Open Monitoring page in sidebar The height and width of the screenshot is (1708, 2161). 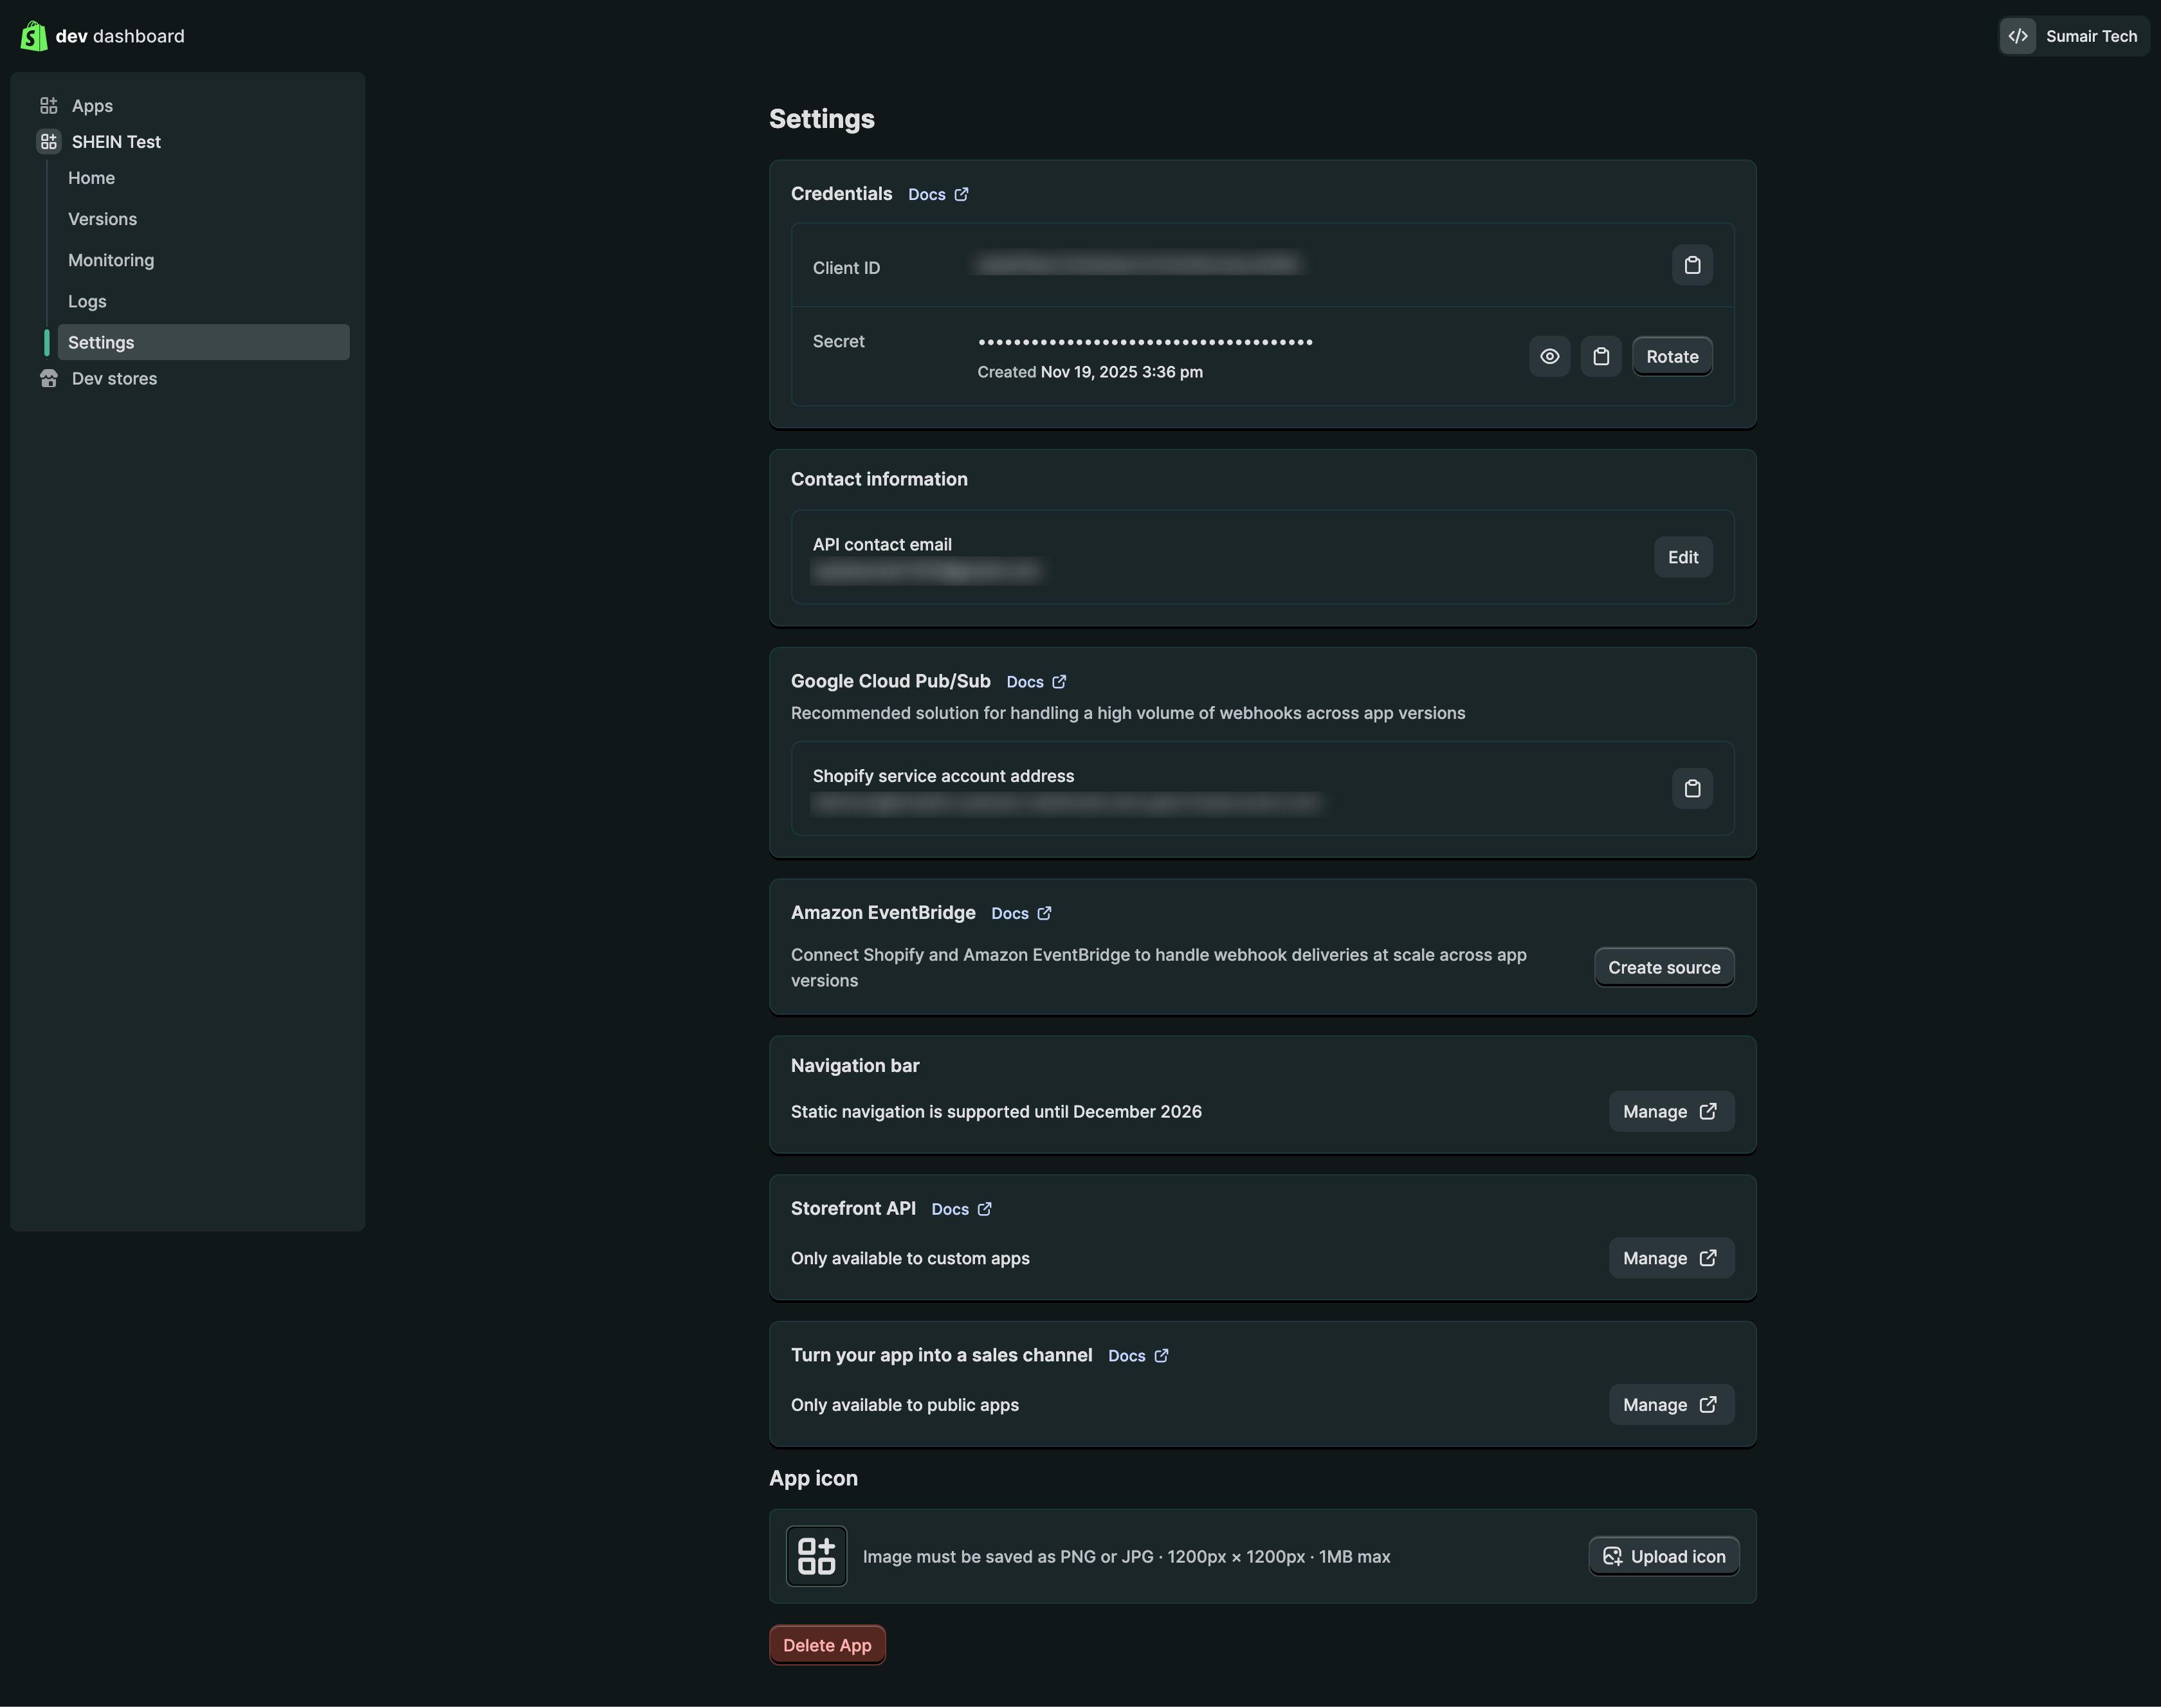[111, 260]
